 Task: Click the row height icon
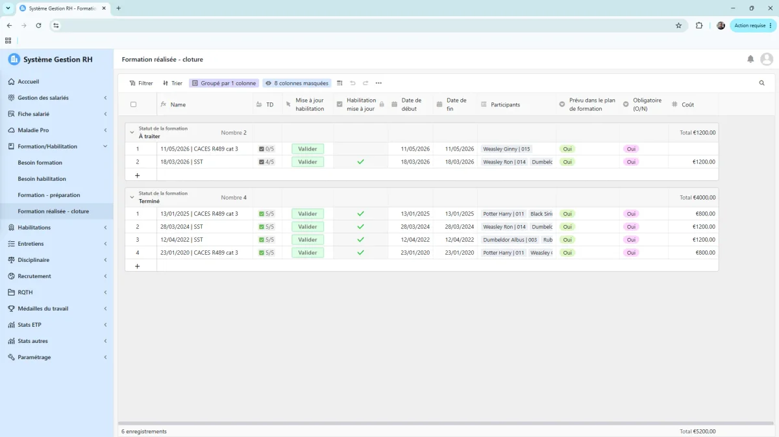tap(340, 83)
